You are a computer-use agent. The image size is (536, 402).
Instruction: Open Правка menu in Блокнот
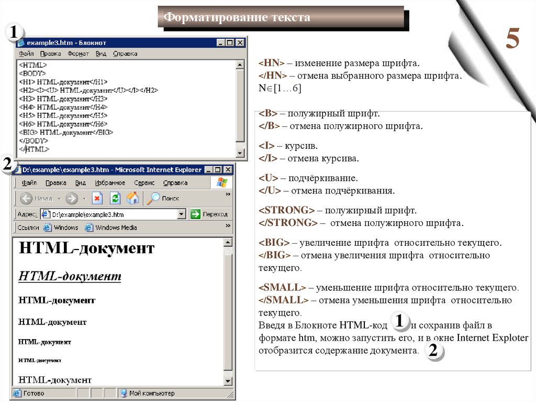[51, 53]
